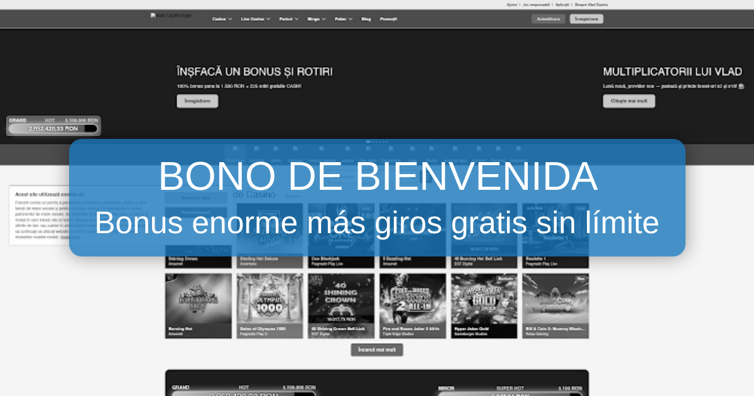This screenshot has height=396, width=754.
Task: Select the One Blackjack game title
Action: [x=327, y=259]
